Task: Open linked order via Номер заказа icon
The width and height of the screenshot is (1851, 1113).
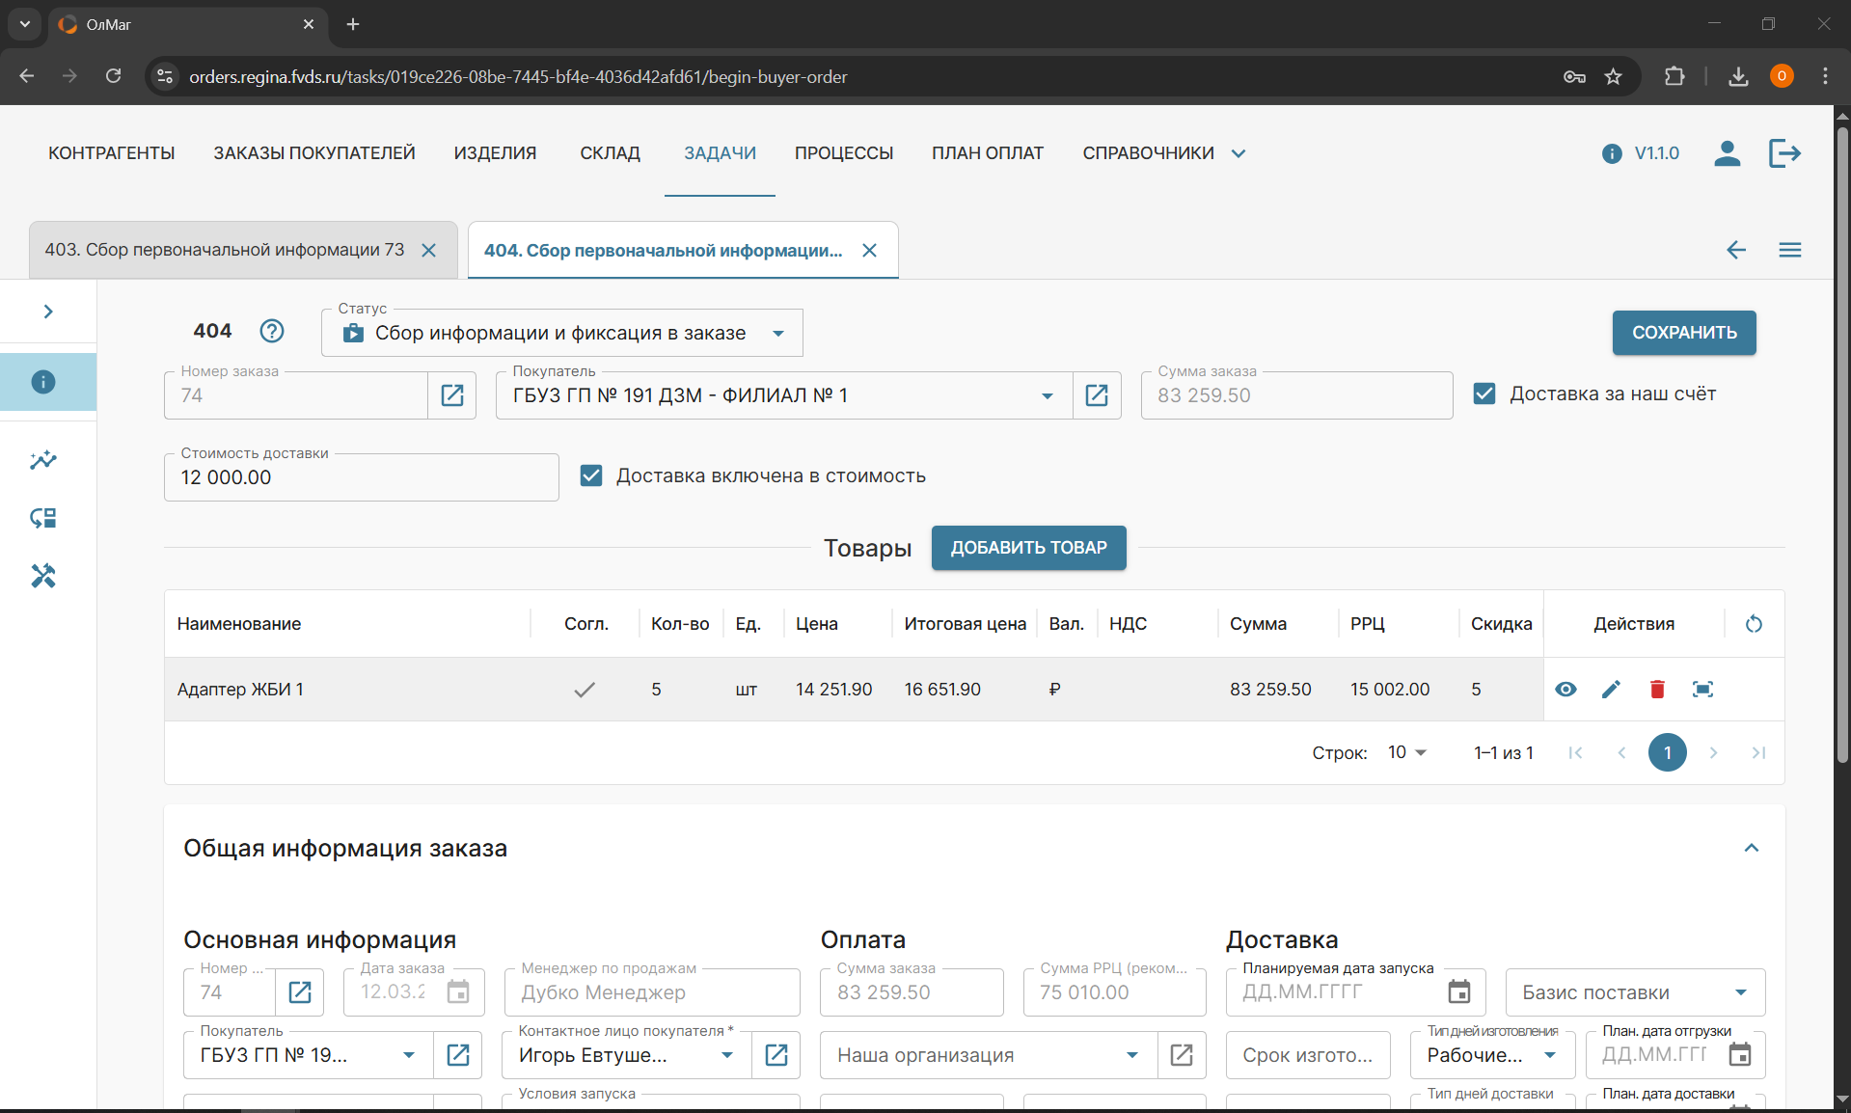Action: click(x=452, y=395)
